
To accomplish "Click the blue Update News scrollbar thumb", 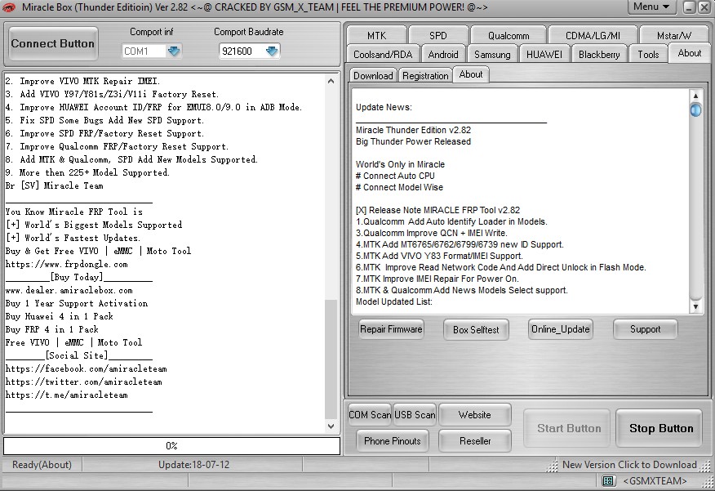I will click(695, 110).
